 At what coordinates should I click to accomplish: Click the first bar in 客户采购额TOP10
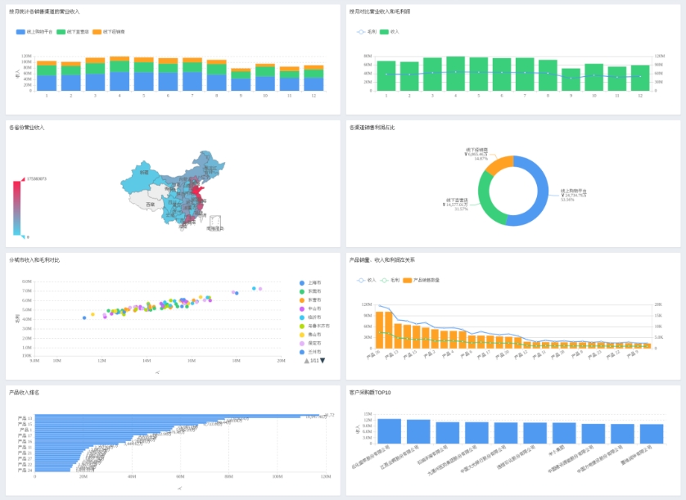[389, 430]
